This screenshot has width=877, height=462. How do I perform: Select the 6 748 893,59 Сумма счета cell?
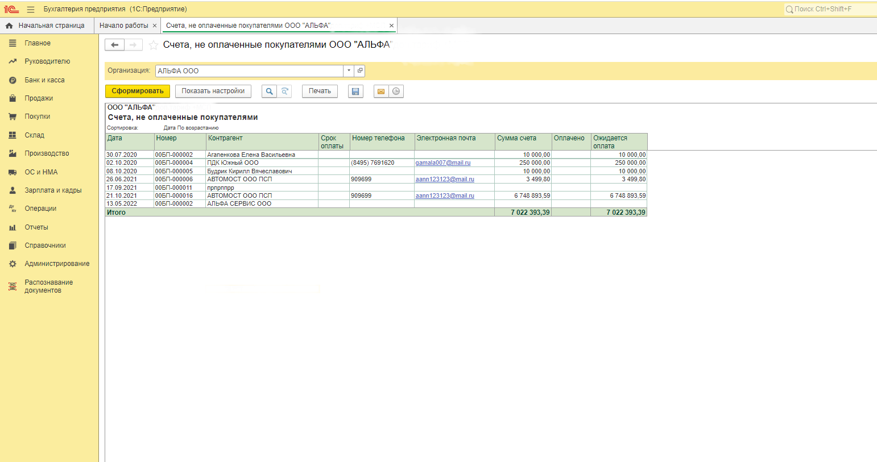click(523, 195)
